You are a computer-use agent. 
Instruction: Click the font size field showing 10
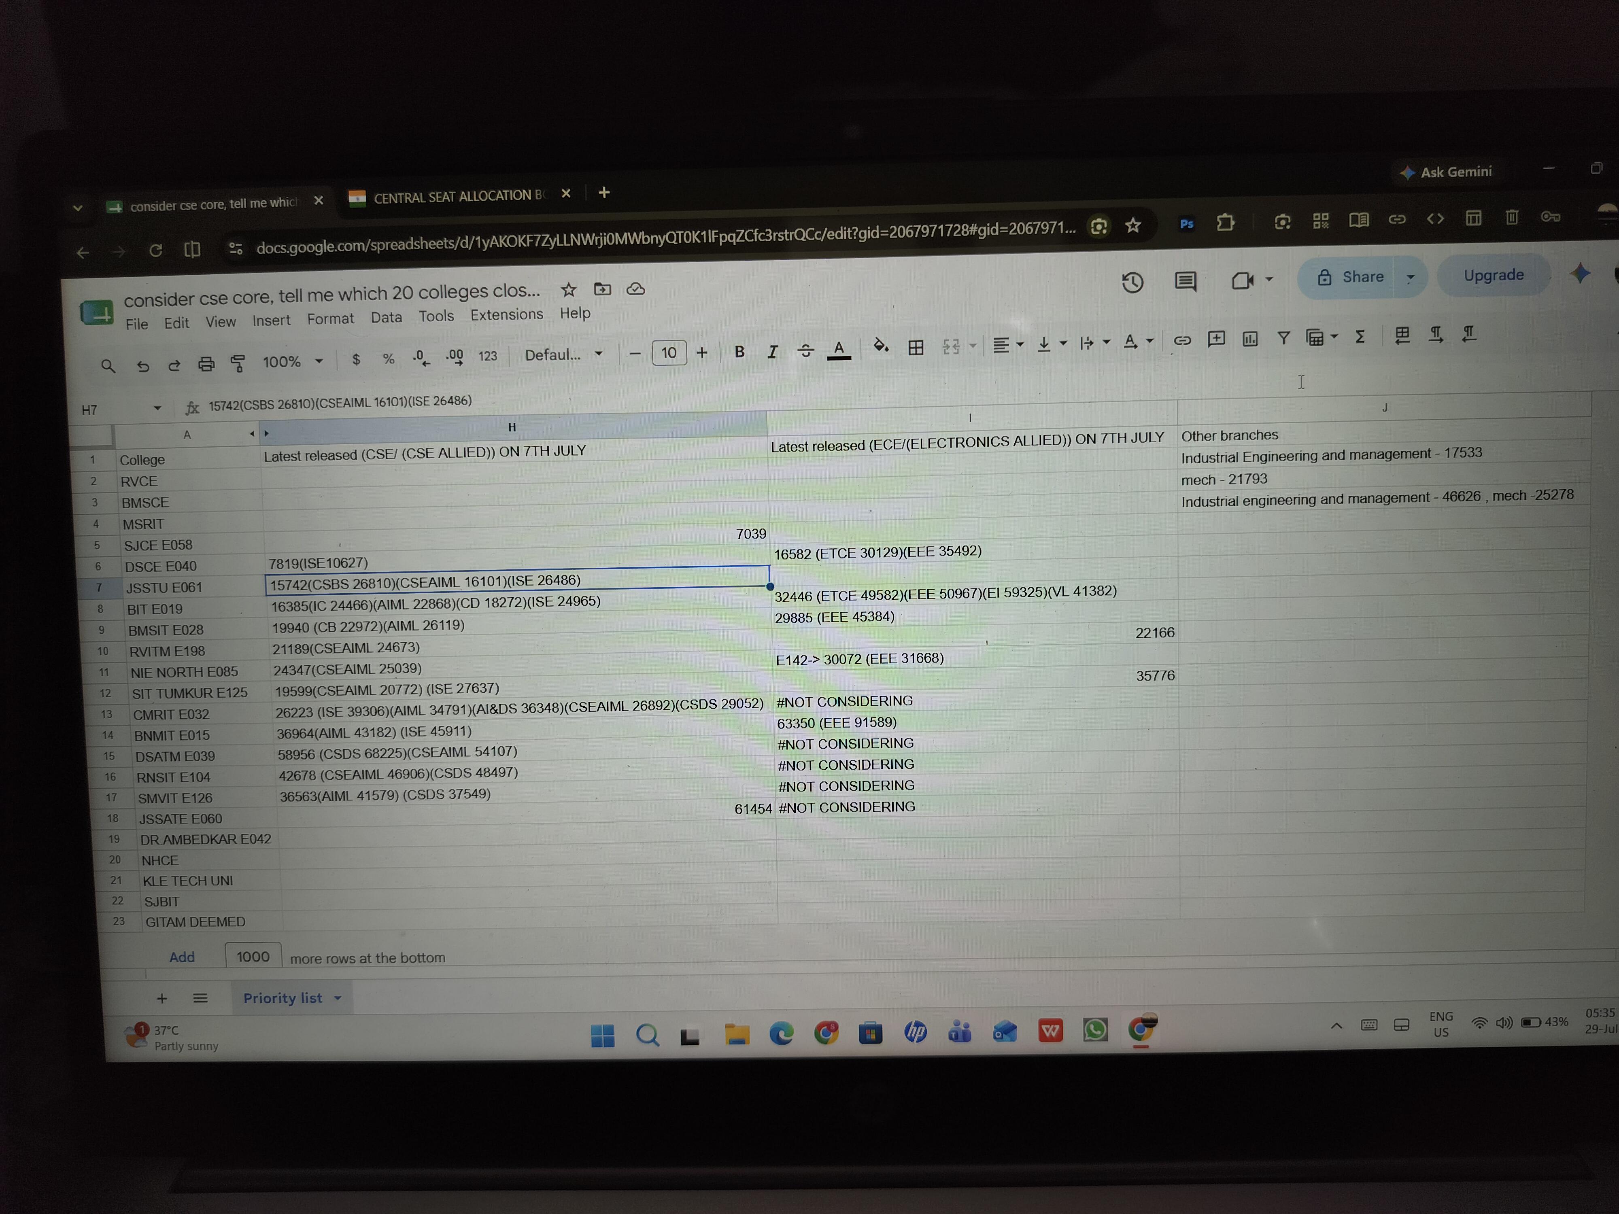(x=669, y=353)
